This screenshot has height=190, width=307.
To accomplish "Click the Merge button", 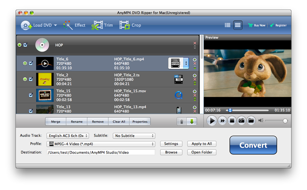I will pos(56,122).
